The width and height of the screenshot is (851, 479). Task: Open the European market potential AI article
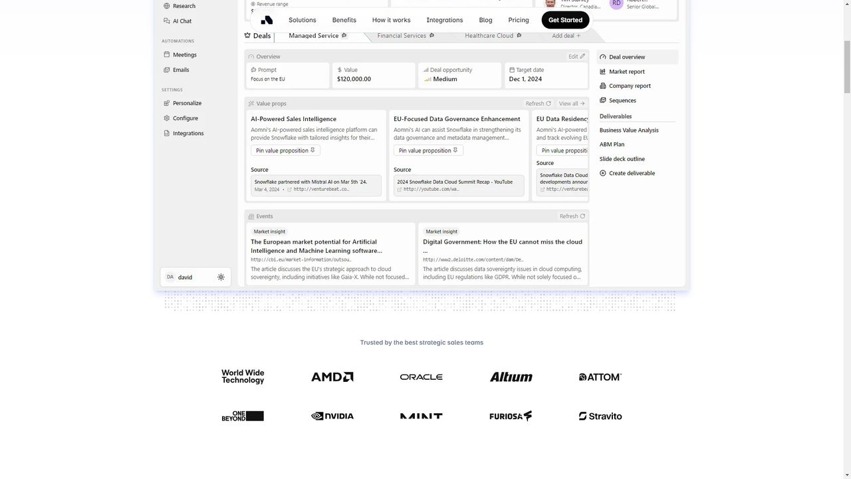coord(316,246)
